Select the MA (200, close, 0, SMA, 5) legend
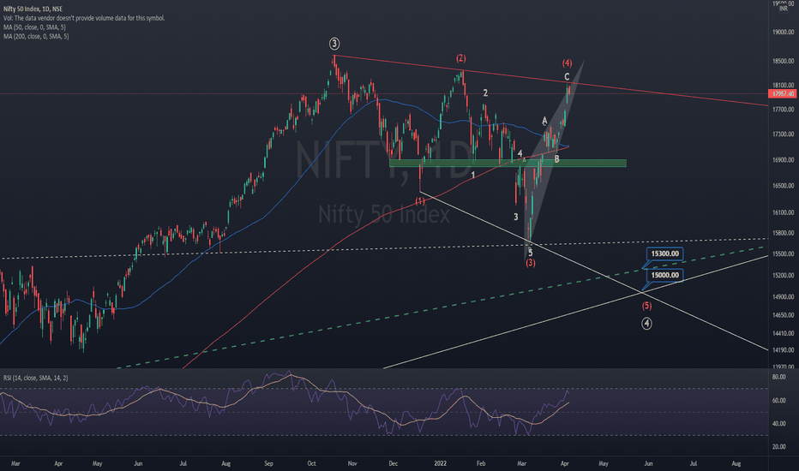The image size is (799, 471). [36, 37]
